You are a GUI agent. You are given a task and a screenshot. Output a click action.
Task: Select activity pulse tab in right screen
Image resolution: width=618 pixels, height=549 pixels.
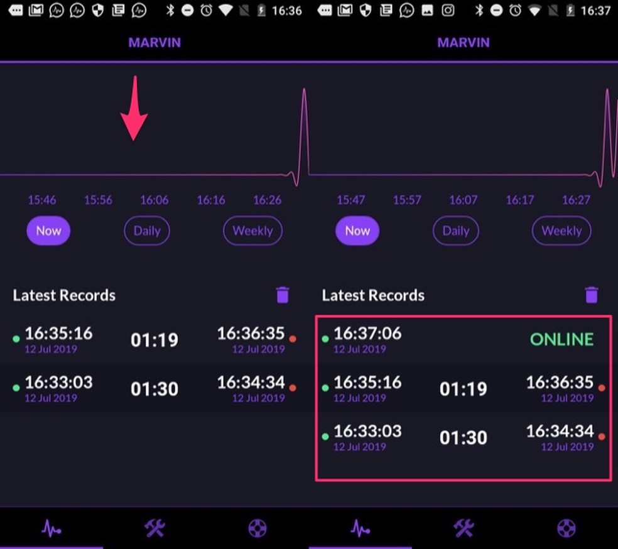pyautogui.click(x=360, y=528)
